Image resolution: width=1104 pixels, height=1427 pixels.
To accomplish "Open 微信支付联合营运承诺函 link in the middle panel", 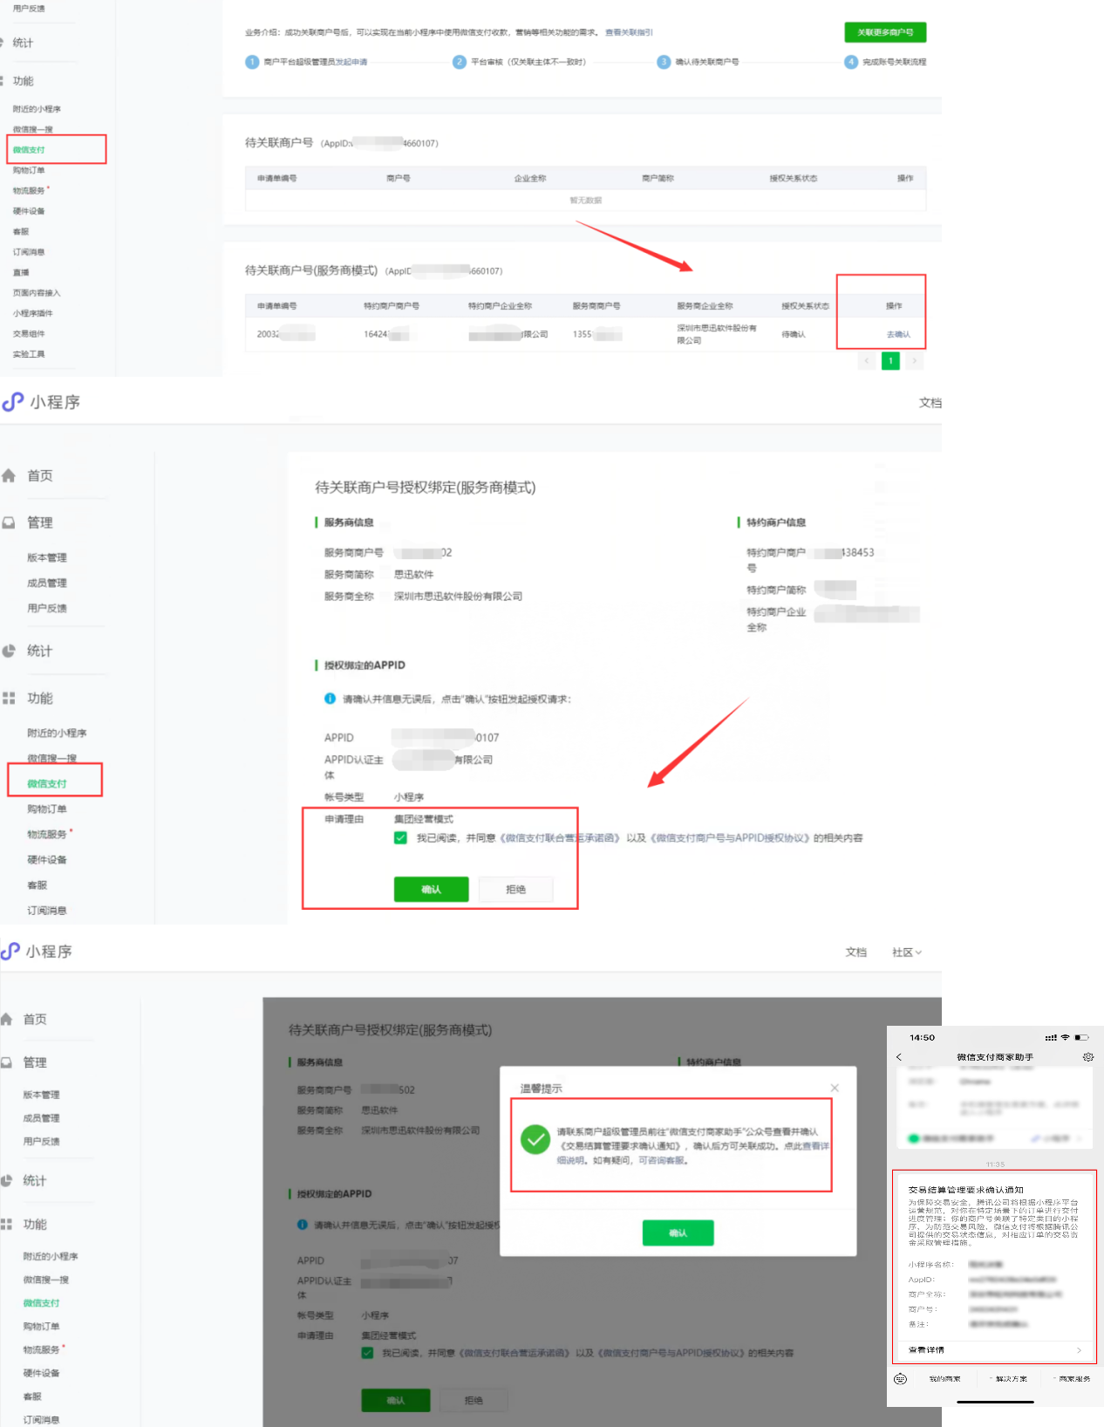I will [559, 838].
